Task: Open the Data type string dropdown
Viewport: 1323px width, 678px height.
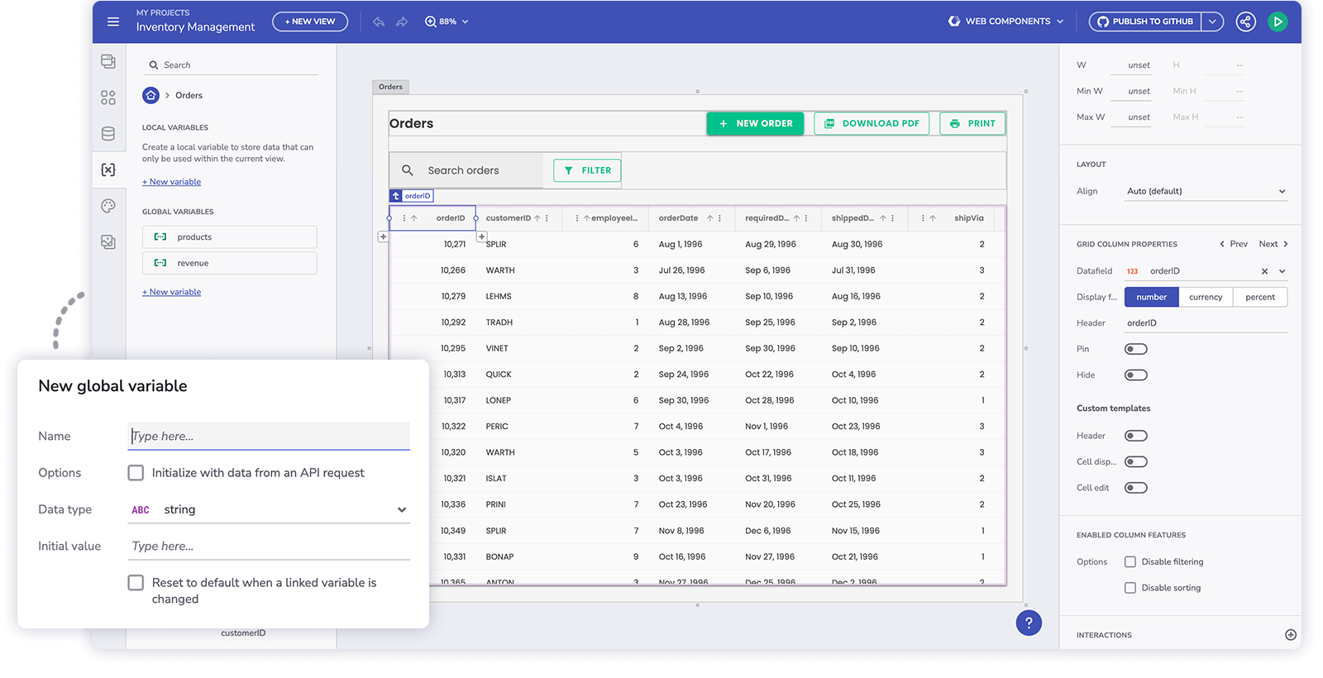Action: (x=269, y=510)
